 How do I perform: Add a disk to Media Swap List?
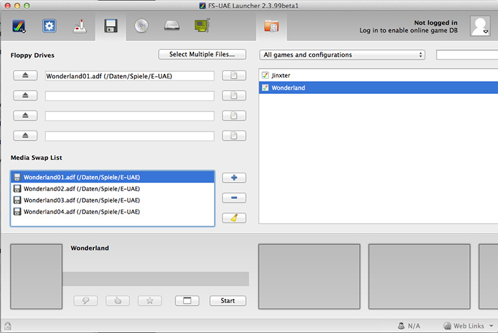click(x=234, y=178)
